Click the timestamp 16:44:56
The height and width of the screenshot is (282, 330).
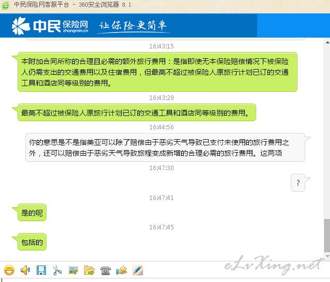162,127
